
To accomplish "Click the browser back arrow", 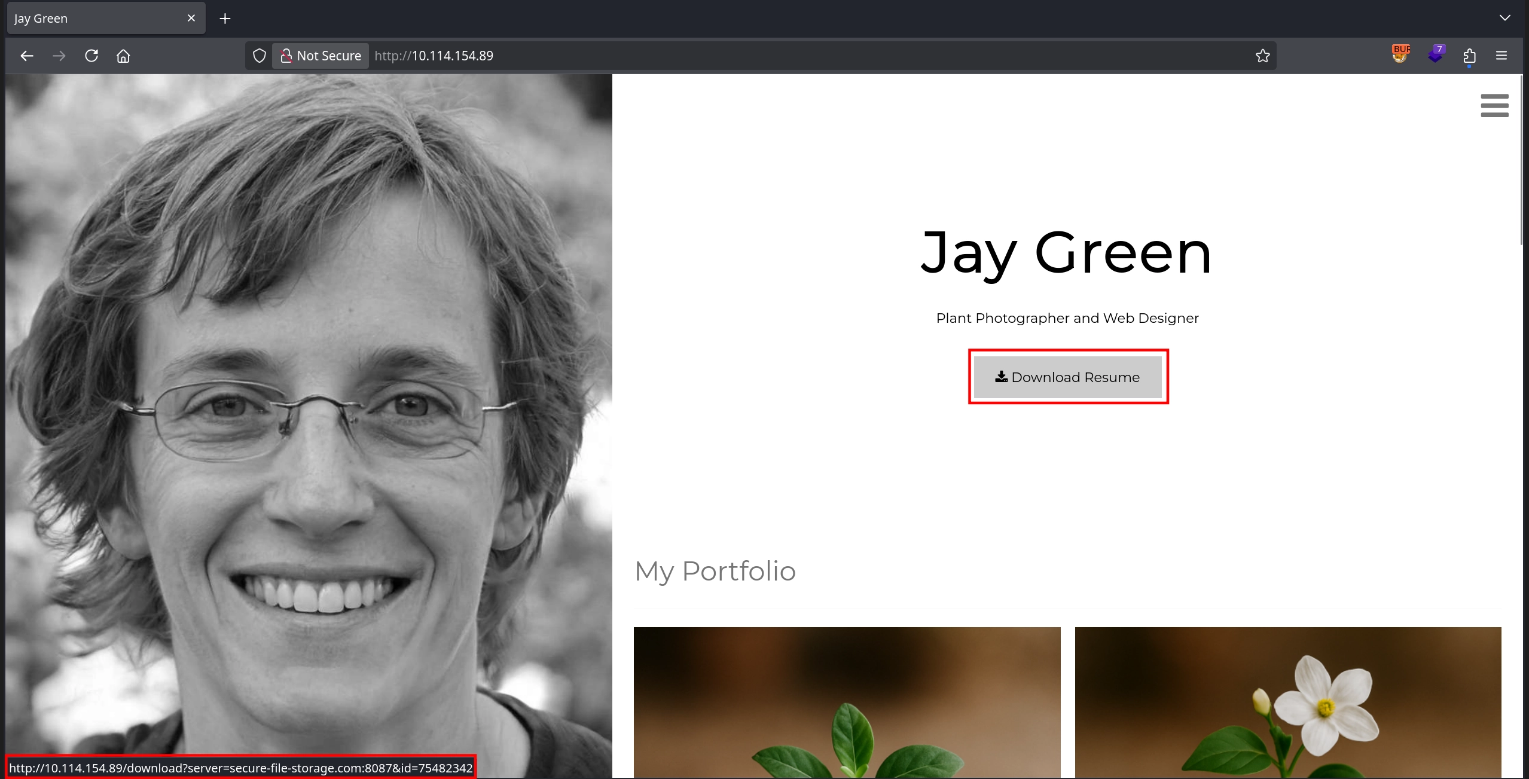I will 27,56.
